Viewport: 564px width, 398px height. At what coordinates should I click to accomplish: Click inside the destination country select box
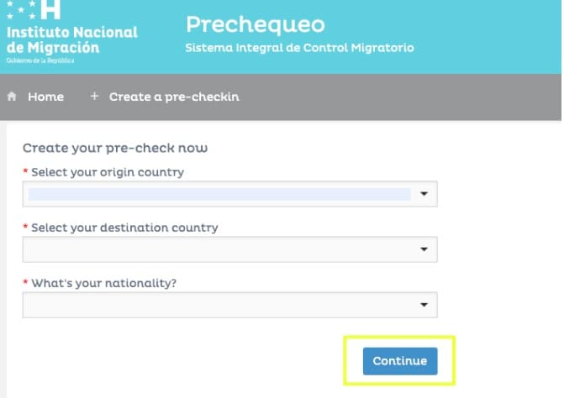coord(219,249)
